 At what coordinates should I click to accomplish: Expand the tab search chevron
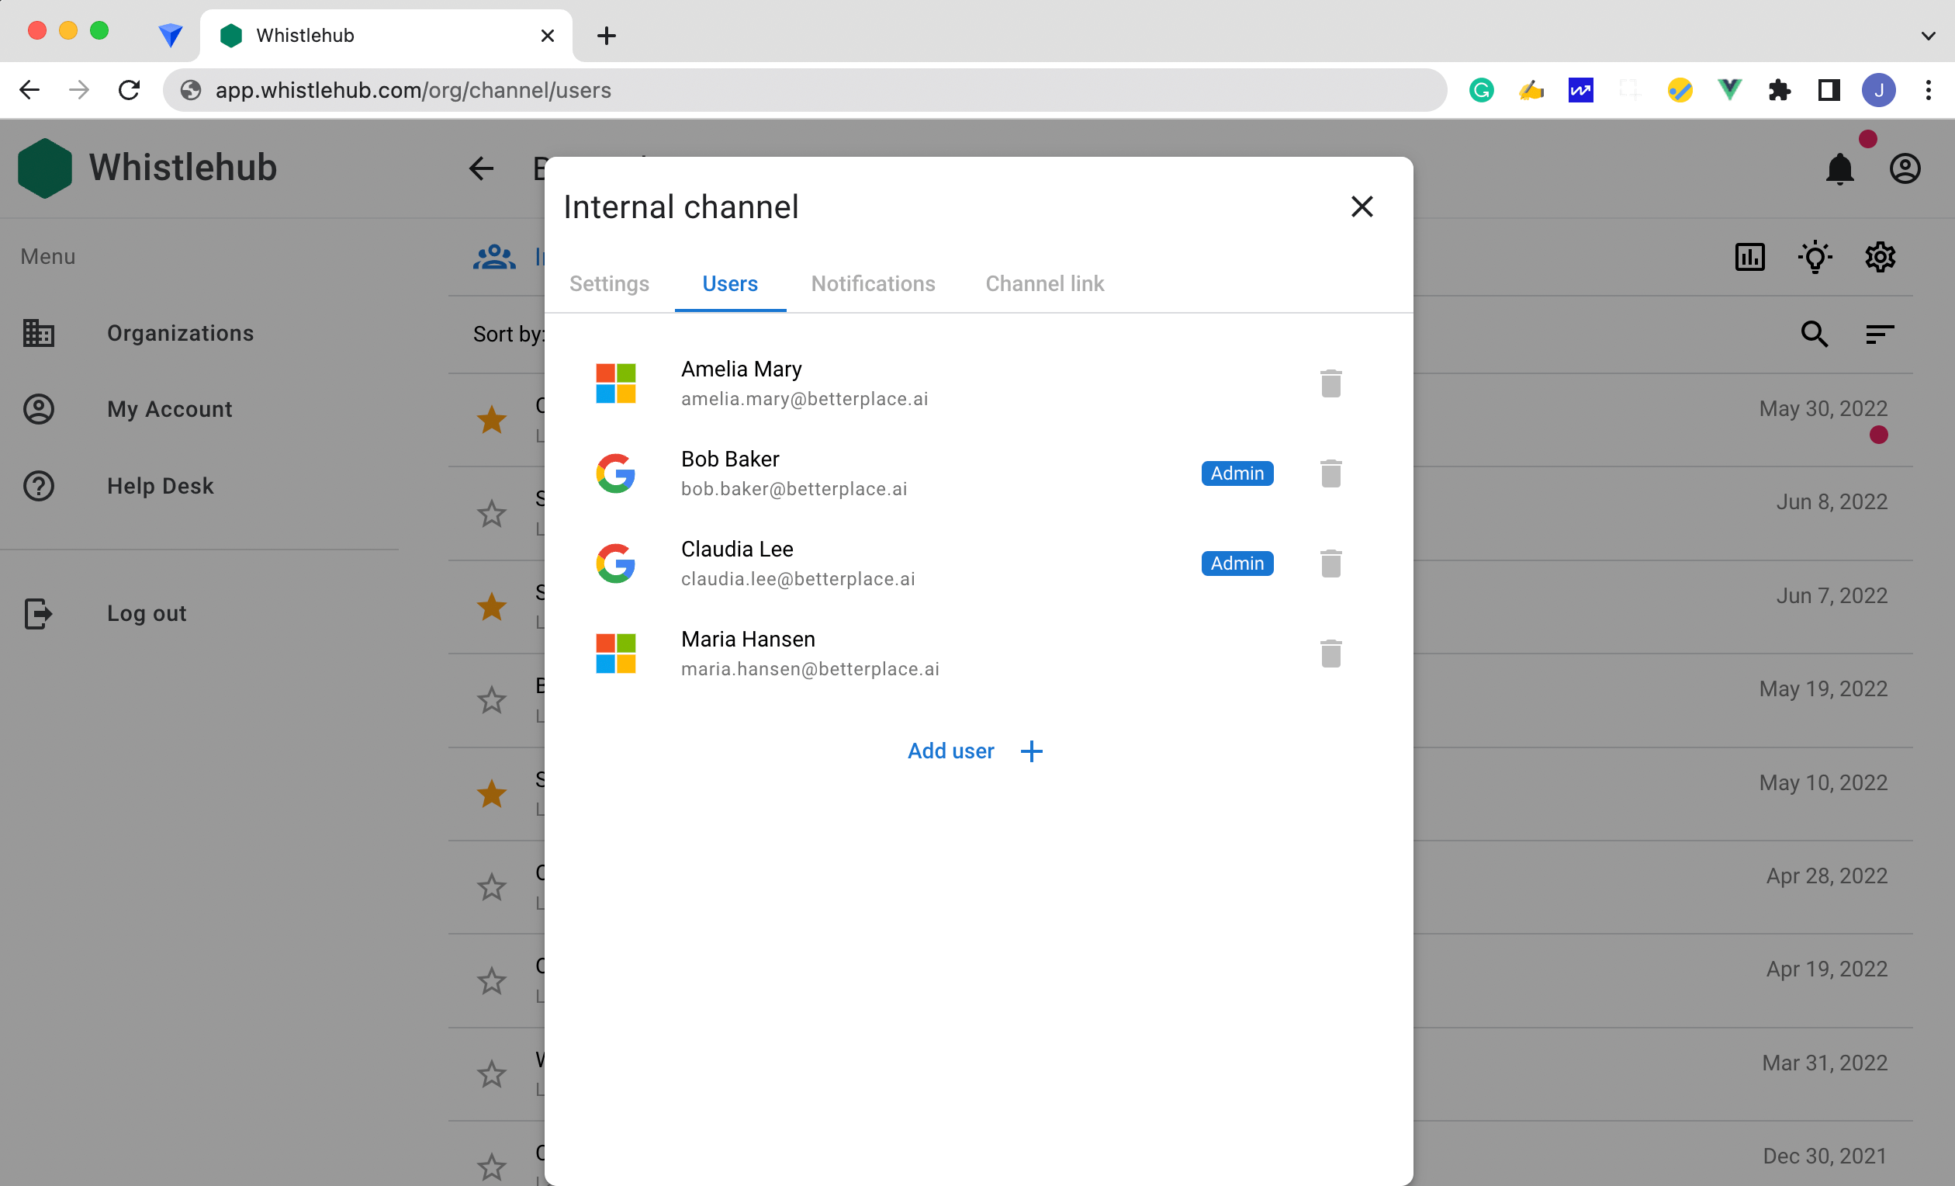click(x=1928, y=36)
